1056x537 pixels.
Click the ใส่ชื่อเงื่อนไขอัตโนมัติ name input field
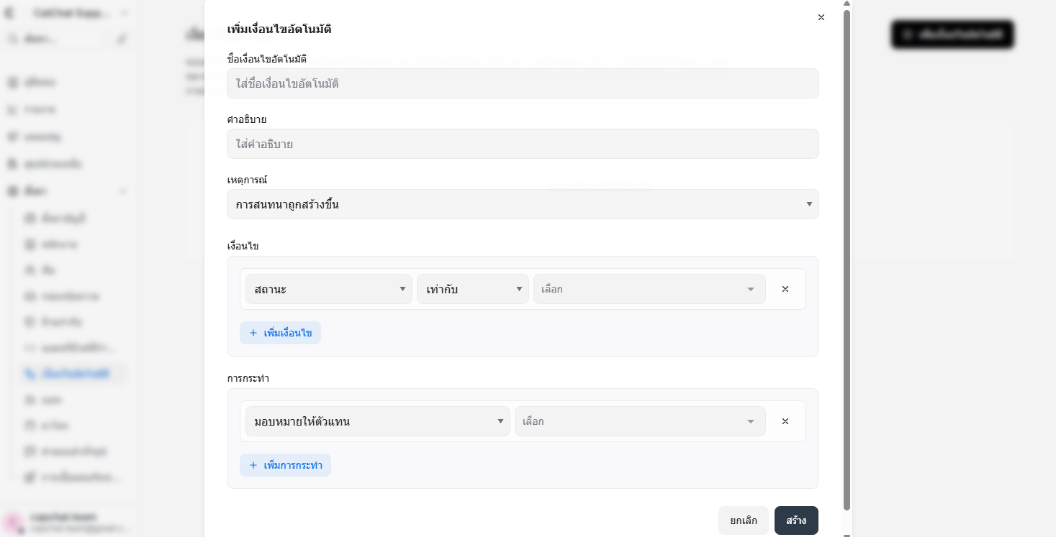pos(523,83)
